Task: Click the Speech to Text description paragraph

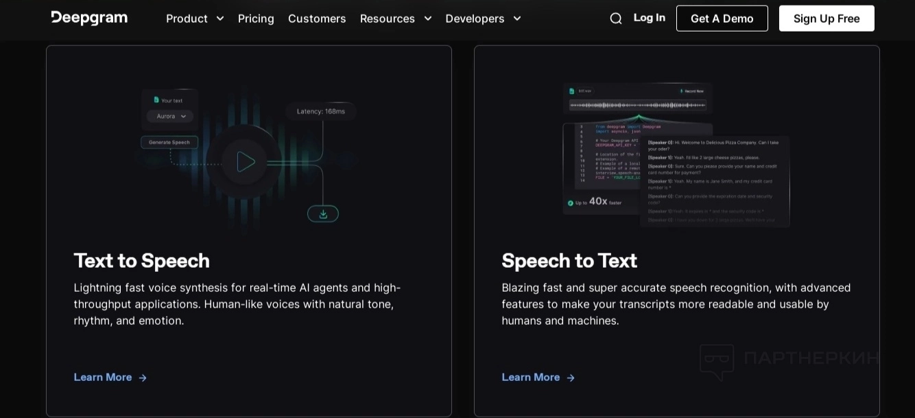Action: coord(676,304)
